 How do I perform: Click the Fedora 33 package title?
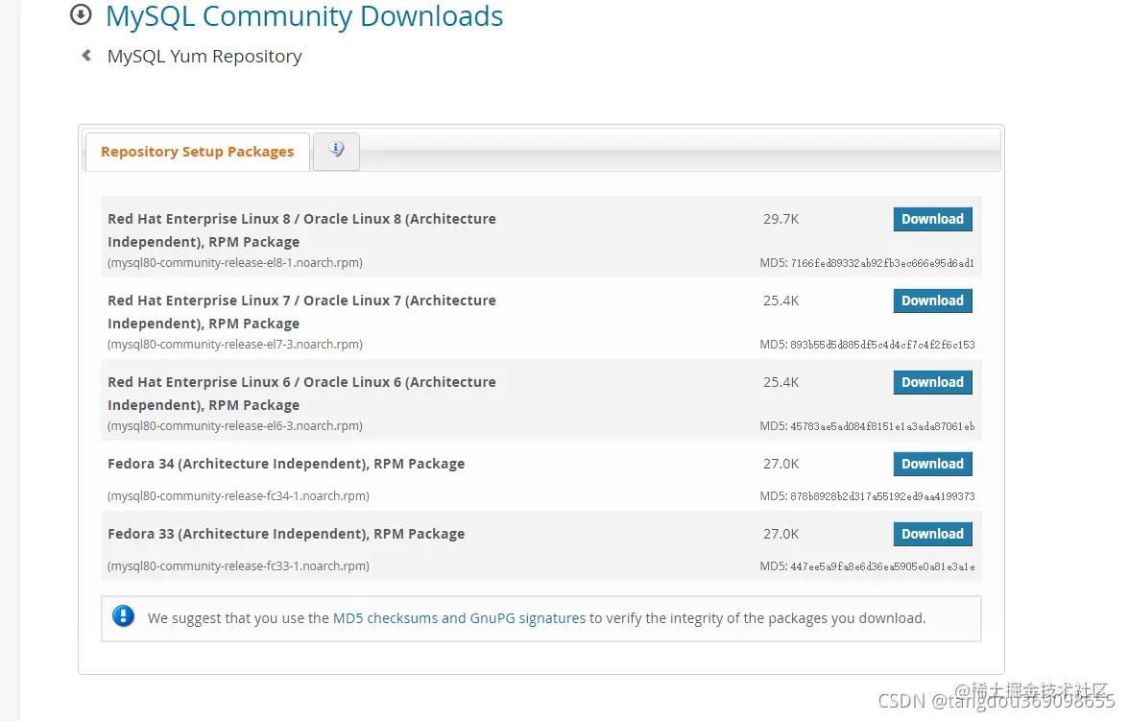pos(286,534)
